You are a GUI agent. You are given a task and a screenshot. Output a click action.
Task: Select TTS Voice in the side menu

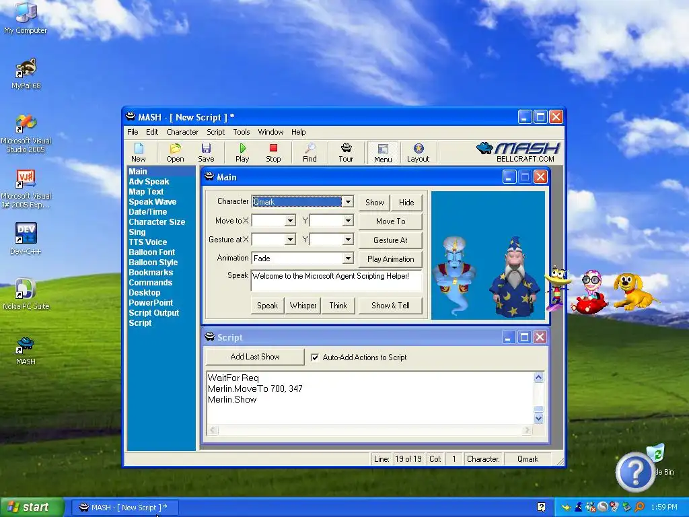pos(147,242)
